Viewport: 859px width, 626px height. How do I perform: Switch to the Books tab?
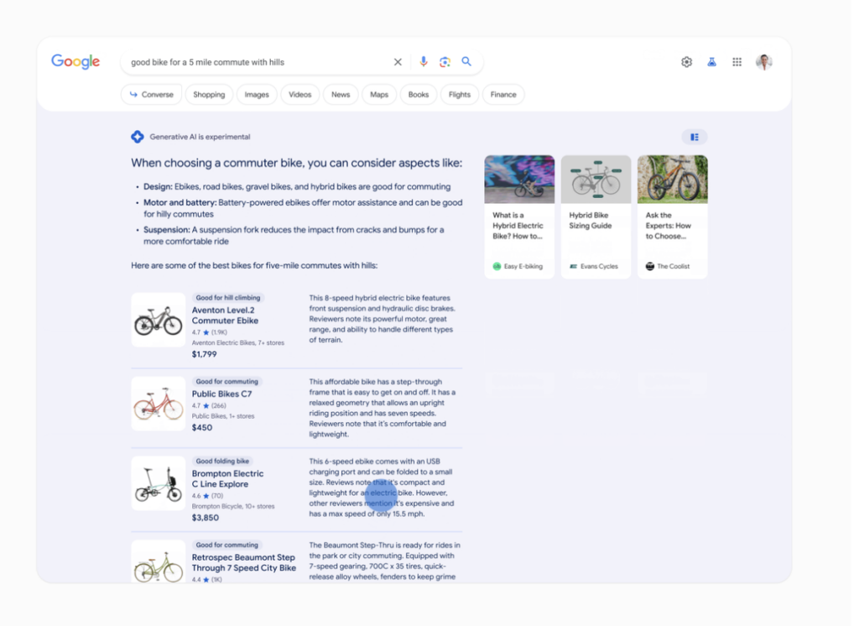tap(418, 94)
